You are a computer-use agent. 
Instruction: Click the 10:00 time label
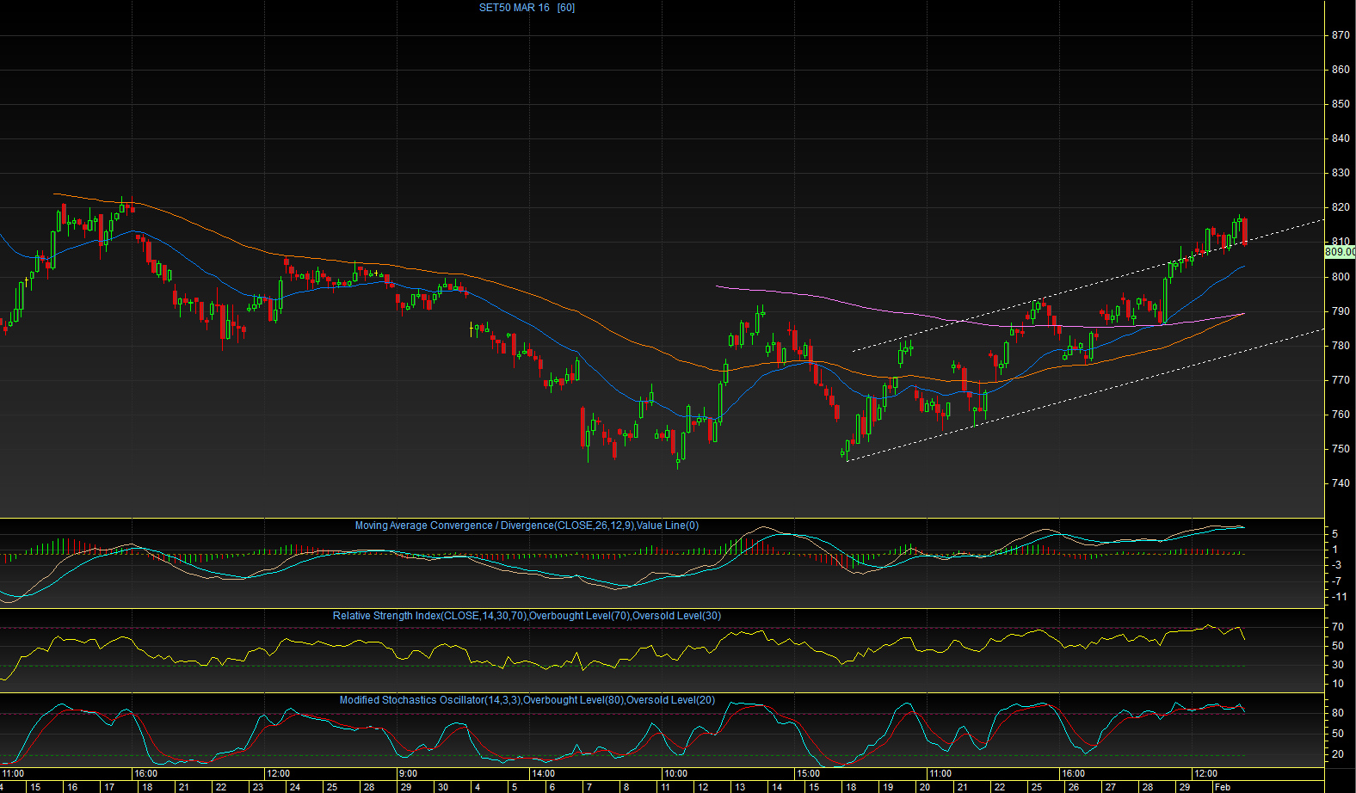(x=675, y=774)
